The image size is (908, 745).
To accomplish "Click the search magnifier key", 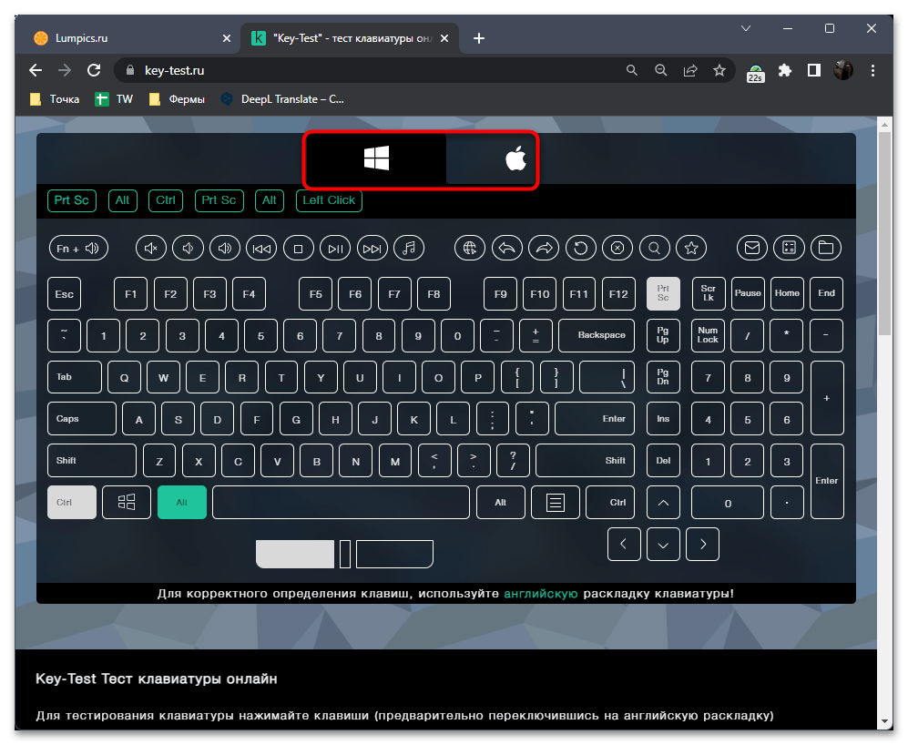I will pos(655,249).
